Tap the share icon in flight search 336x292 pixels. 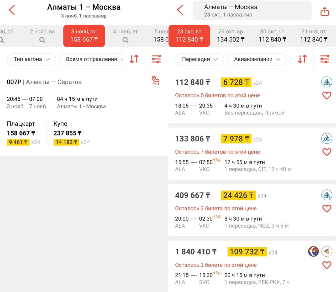click(x=324, y=12)
